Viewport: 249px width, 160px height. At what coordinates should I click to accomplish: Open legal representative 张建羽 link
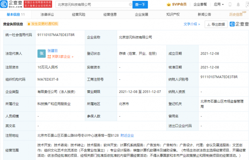click(x=53, y=51)
